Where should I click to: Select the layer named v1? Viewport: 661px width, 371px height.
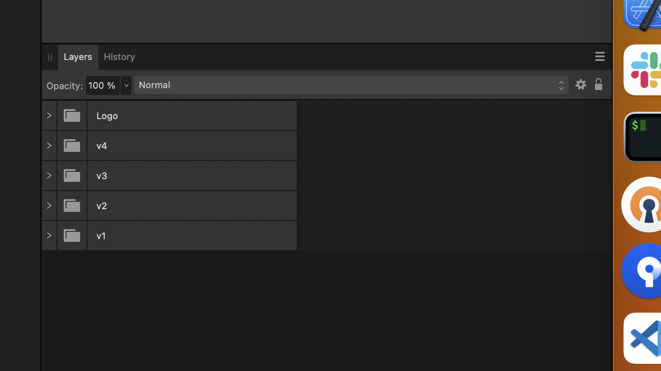[x=192, y=236]
